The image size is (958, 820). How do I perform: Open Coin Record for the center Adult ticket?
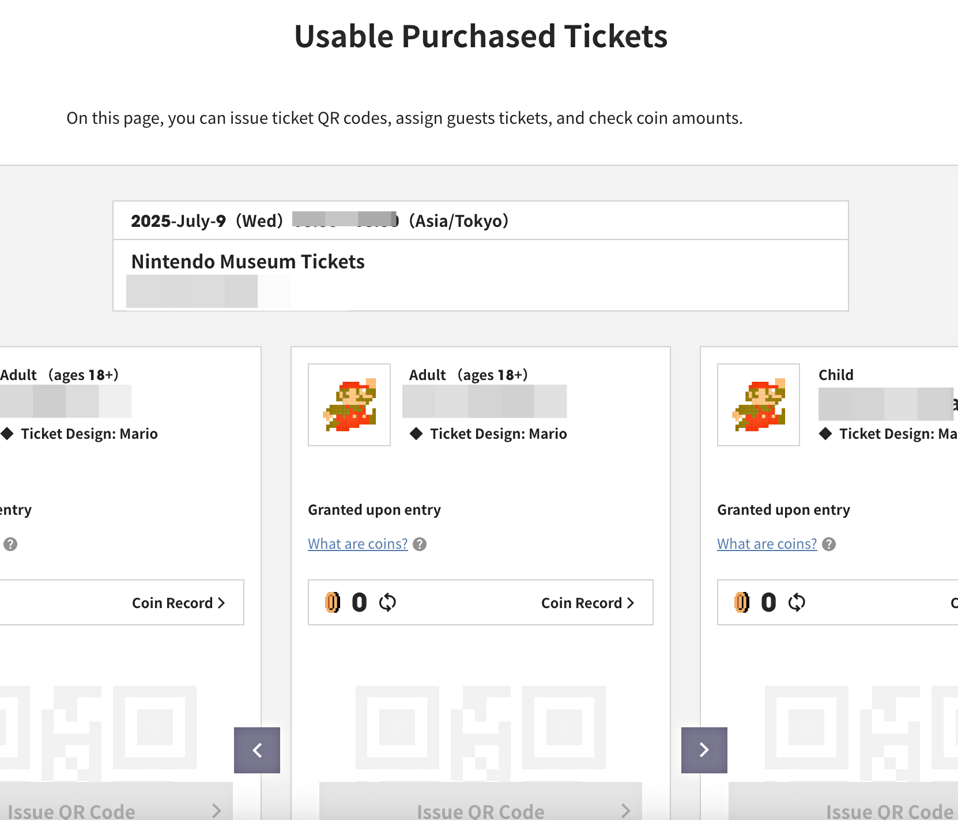point(587,603)
